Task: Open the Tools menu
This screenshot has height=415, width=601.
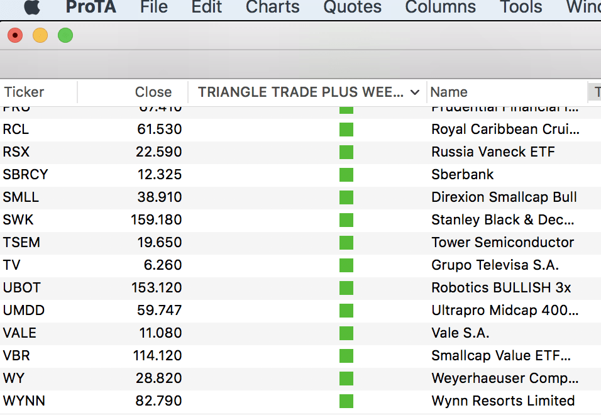Action: click(x=521, y=7)
